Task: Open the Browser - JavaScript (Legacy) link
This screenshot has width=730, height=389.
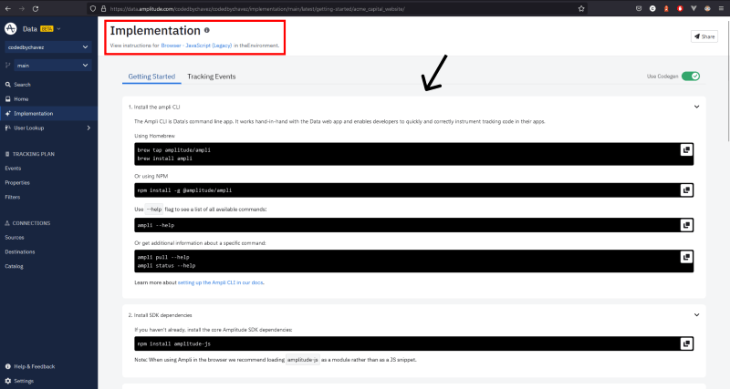Action: point(196,46)
